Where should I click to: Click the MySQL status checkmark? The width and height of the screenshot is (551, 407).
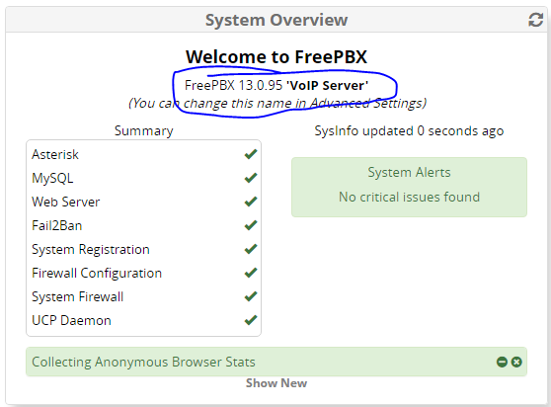click(251, 178)
